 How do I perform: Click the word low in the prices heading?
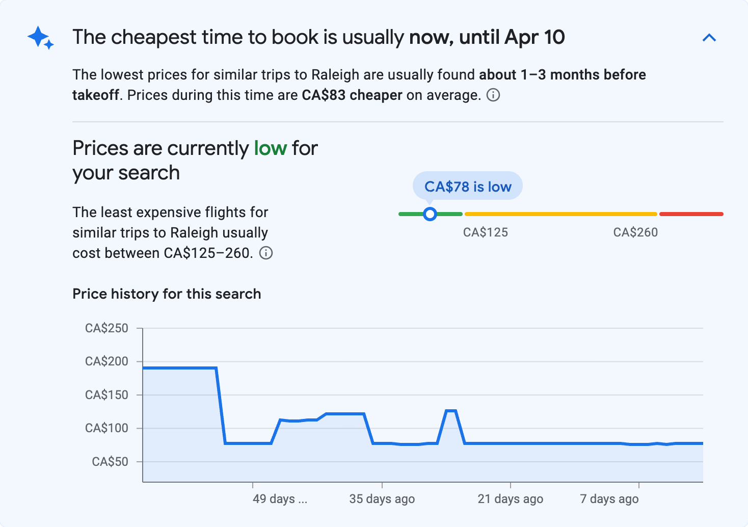click(271, 148)
